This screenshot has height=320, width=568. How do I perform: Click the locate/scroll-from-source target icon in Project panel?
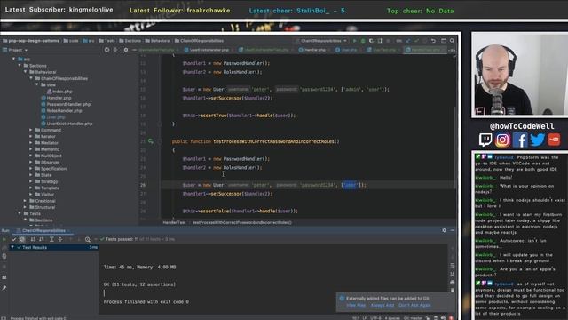tap(106, 50)
